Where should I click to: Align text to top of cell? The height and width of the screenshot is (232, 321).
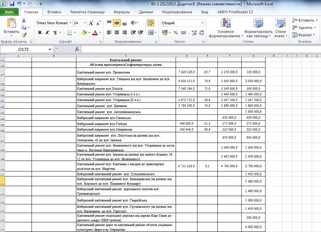(x=109, y=23)
